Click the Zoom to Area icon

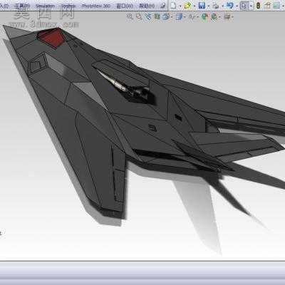[139, 16]
